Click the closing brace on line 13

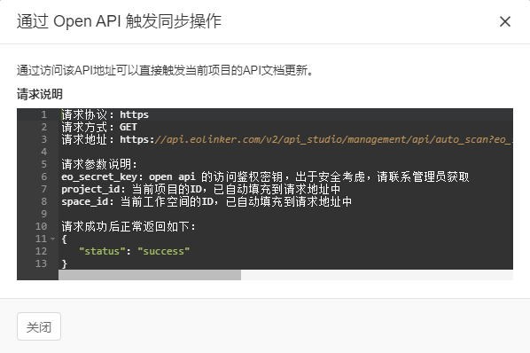[64, 263]
